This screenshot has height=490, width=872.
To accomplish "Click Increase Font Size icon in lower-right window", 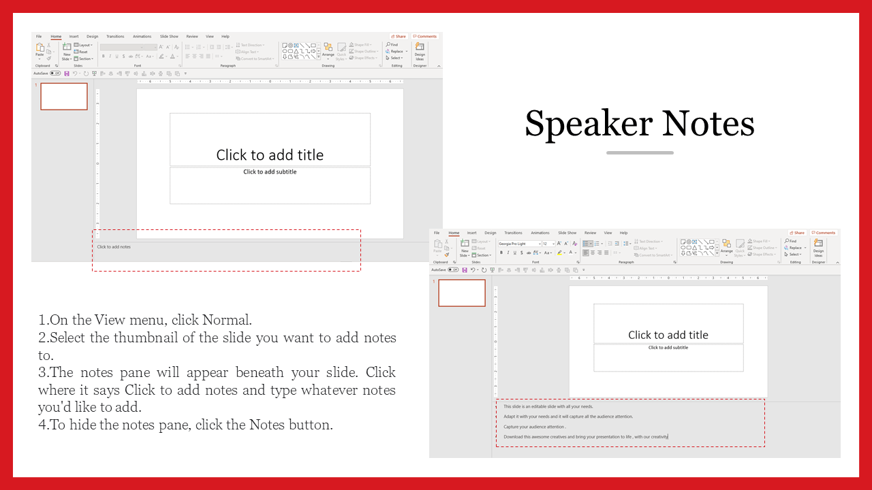I will click(559, 244).
